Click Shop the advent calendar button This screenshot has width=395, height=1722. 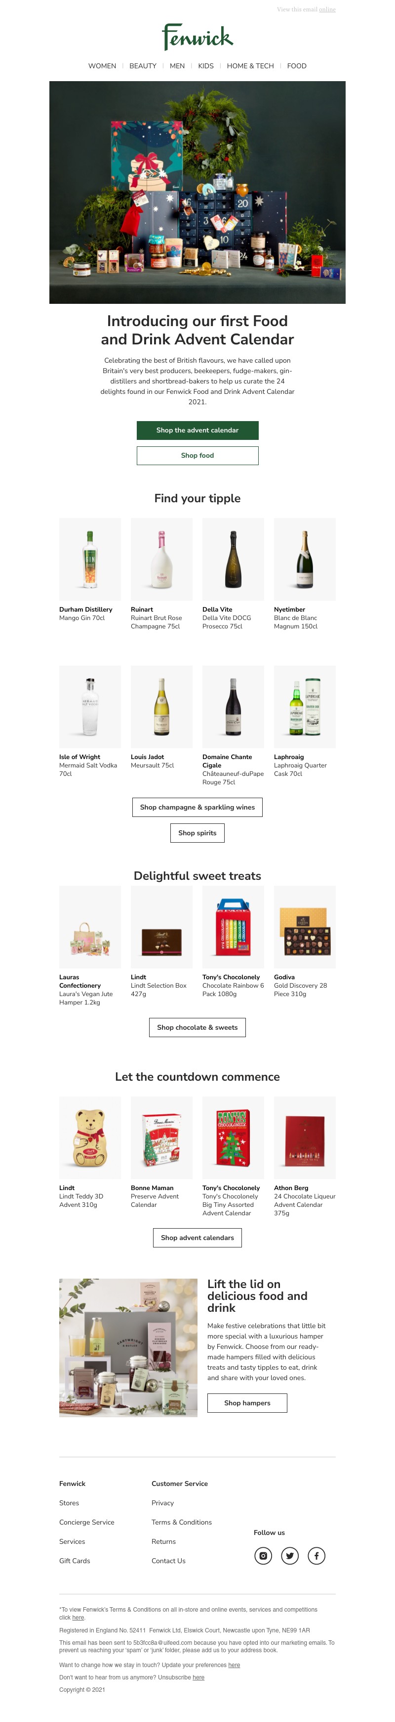[197, 430]
